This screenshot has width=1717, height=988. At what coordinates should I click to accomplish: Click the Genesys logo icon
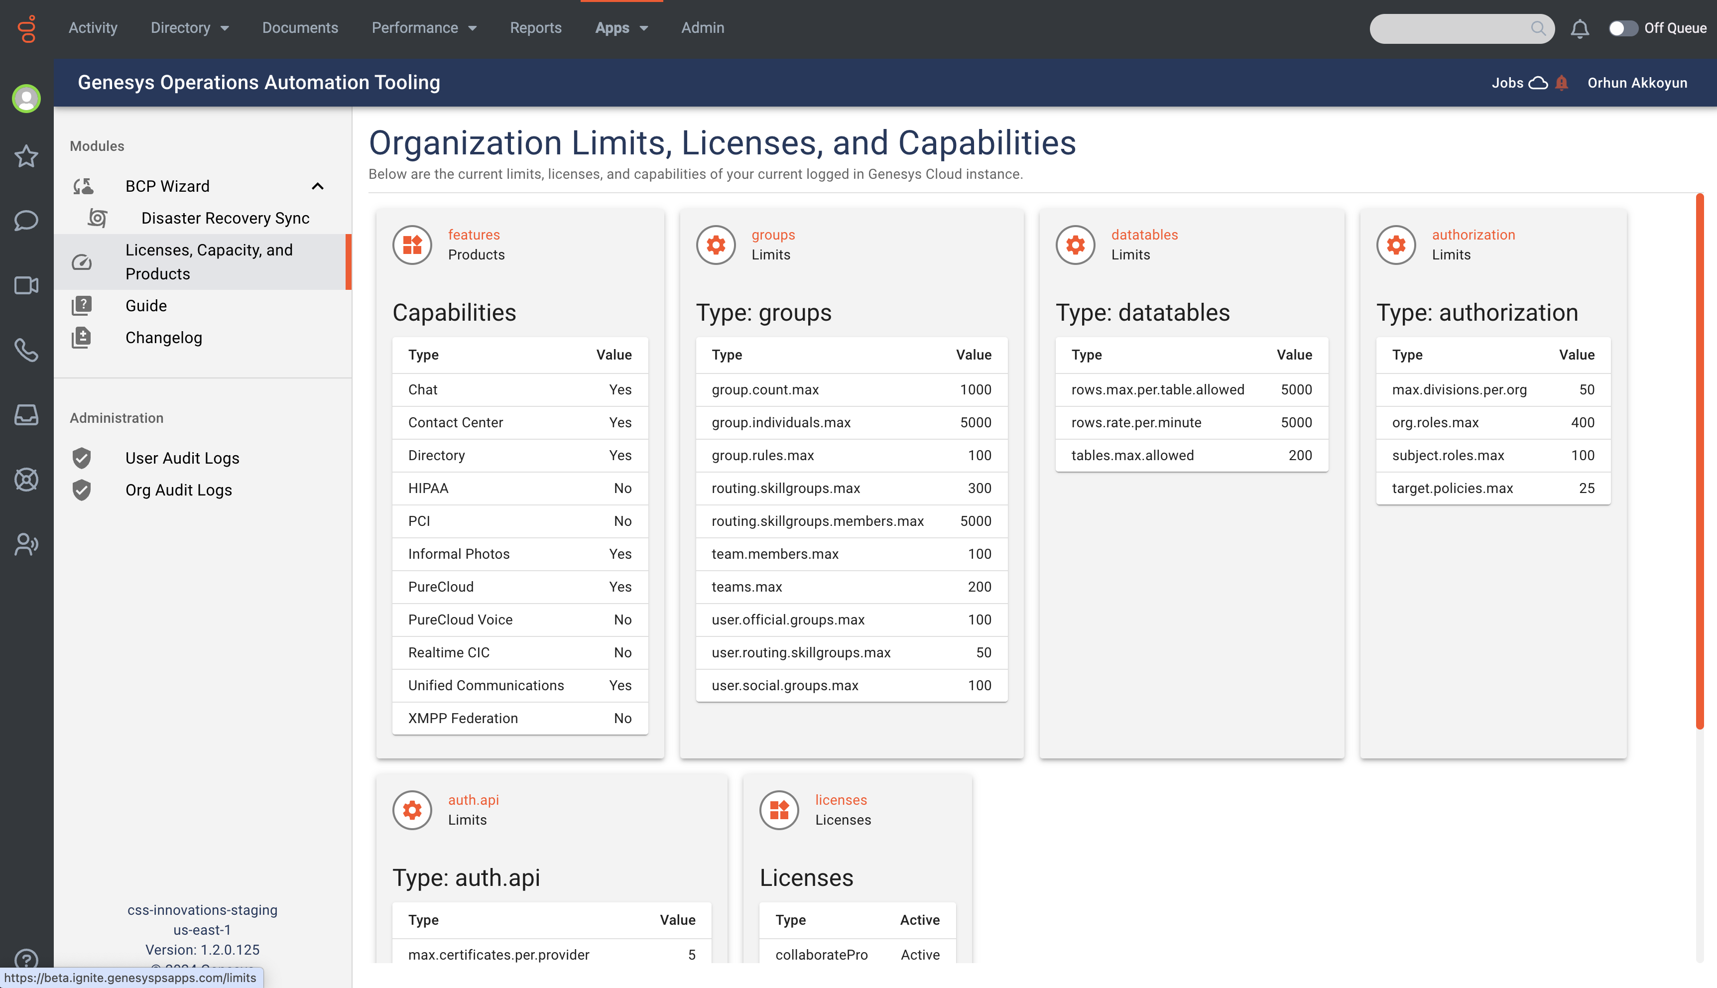point(27,28)
